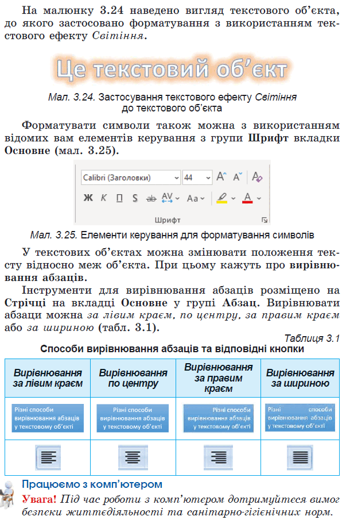Click the Bold (Ж) button
This screenshot has width=346, height=520.
(x=88, y=198)
